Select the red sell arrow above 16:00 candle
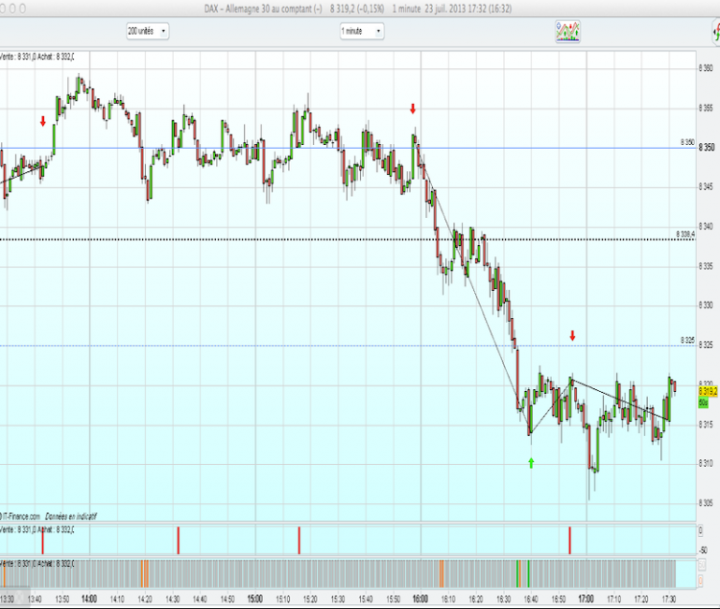This screenshot has height=609, width=720. [x=413, y=109]
